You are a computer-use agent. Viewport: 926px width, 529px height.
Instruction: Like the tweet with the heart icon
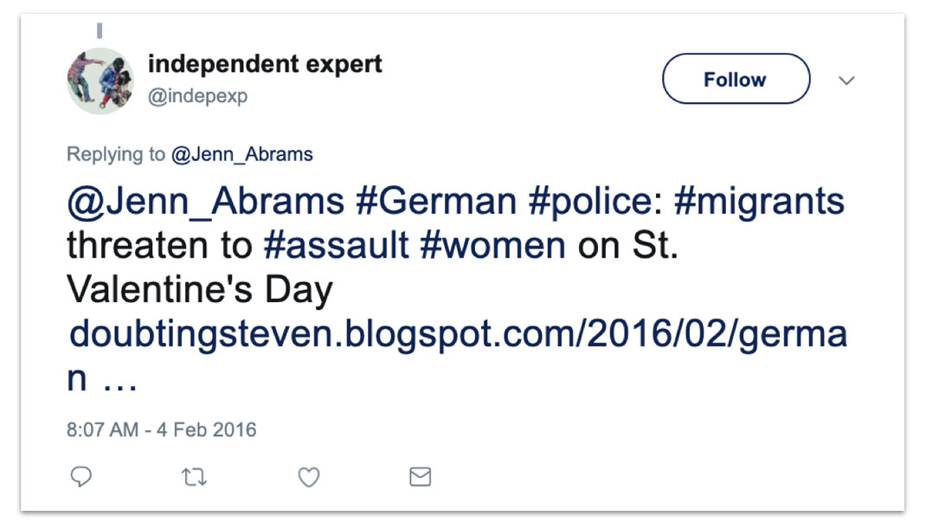tap(309, 477)
